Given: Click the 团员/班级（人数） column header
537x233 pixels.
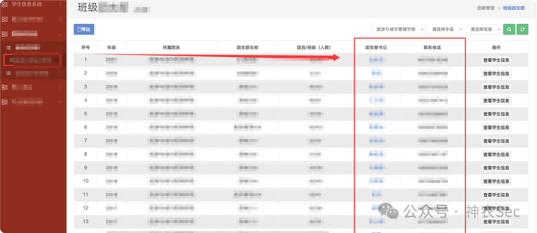Looking at the screenshot, I should (x=316, y=48).
